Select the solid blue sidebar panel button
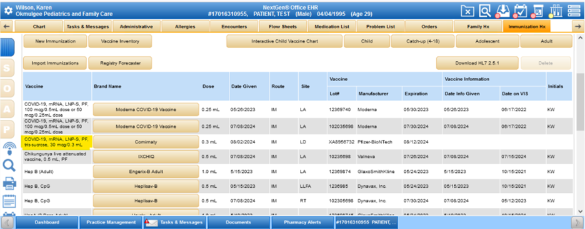Viewport: 585px width, 229px height. (7, 47)
